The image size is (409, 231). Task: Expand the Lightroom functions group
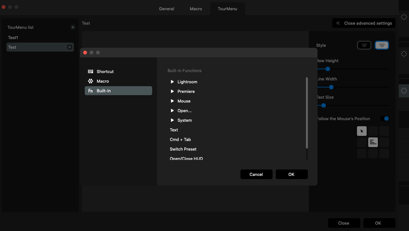(172, 82)
